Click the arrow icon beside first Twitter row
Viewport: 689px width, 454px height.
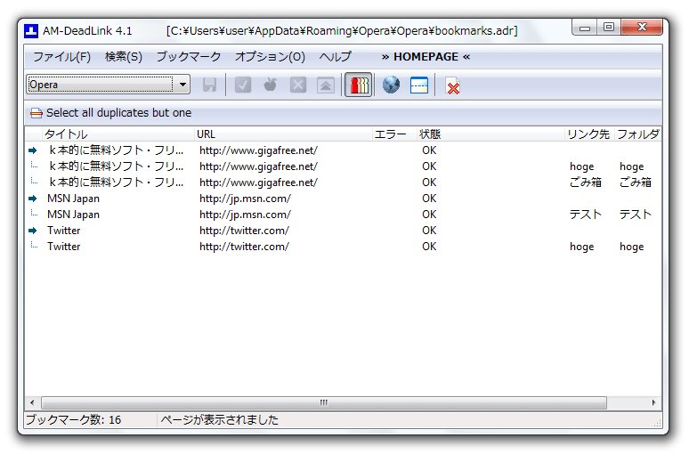coord(33,231)
